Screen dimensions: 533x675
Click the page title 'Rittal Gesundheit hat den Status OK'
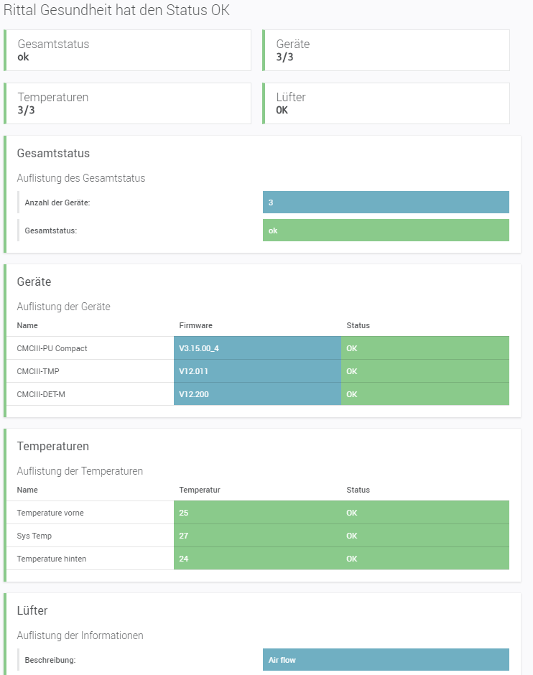click(x=117, y=10)
